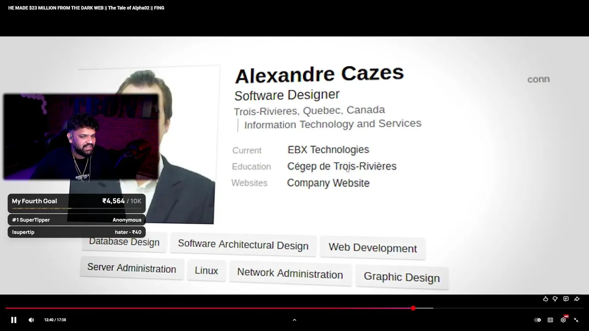Click the streamer webcam overlay

81,137
